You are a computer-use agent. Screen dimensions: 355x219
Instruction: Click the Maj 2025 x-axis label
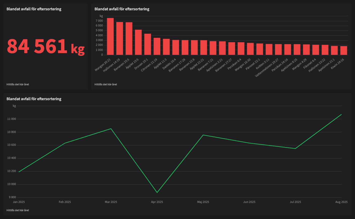coord(203,202)
